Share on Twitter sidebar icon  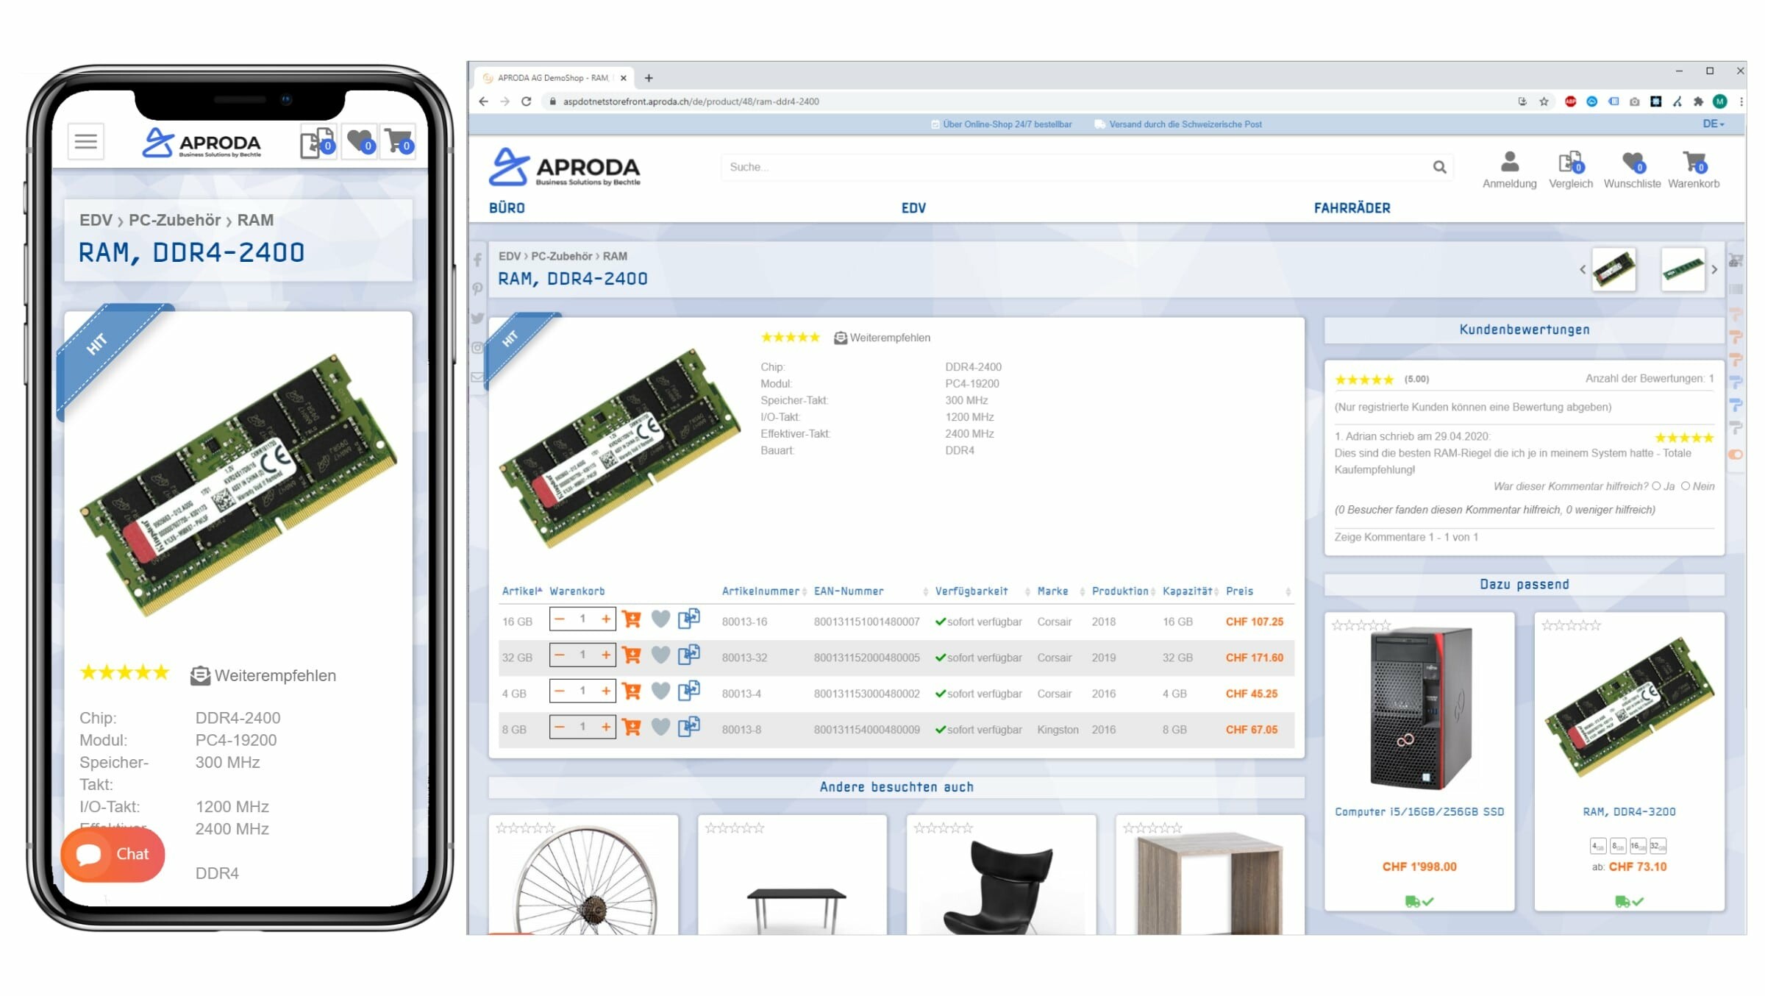(477, 319)
